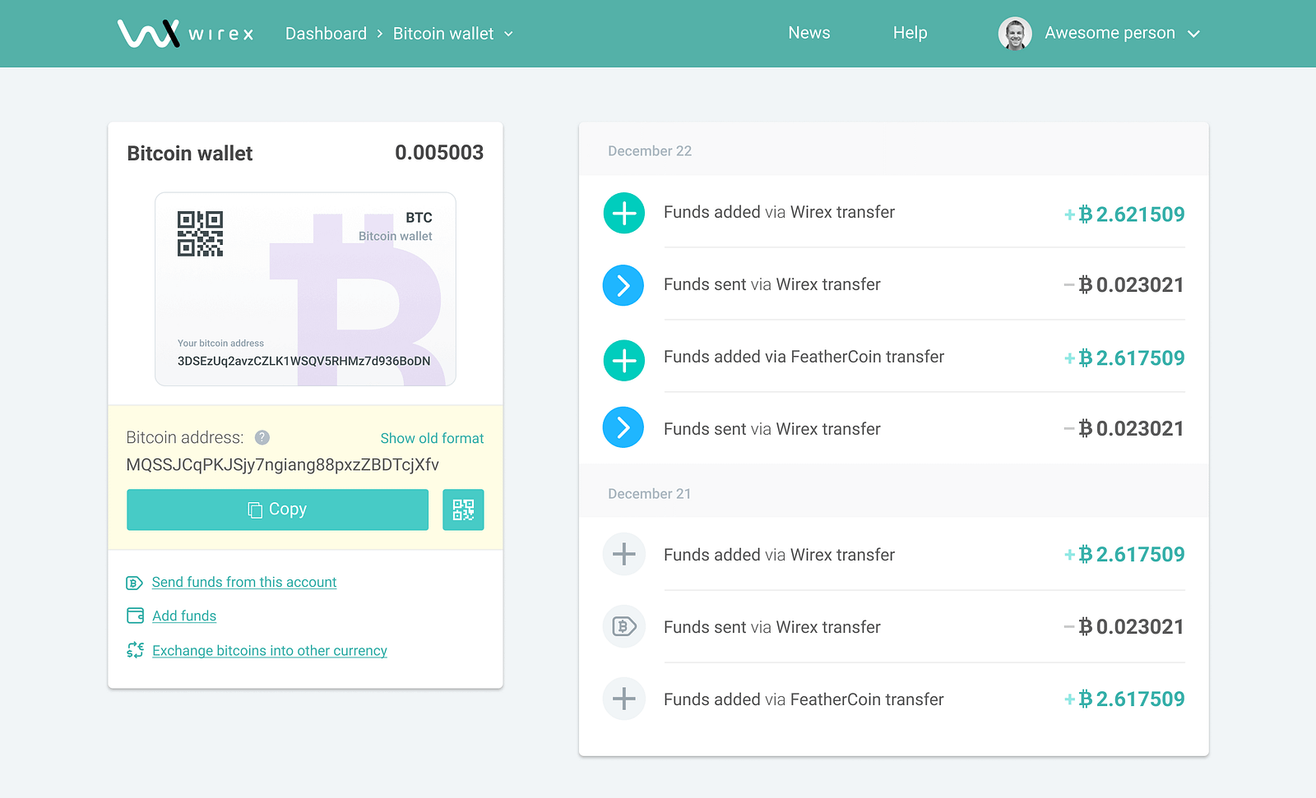Expand the chevron beside Awesome person

point(1193,34)
